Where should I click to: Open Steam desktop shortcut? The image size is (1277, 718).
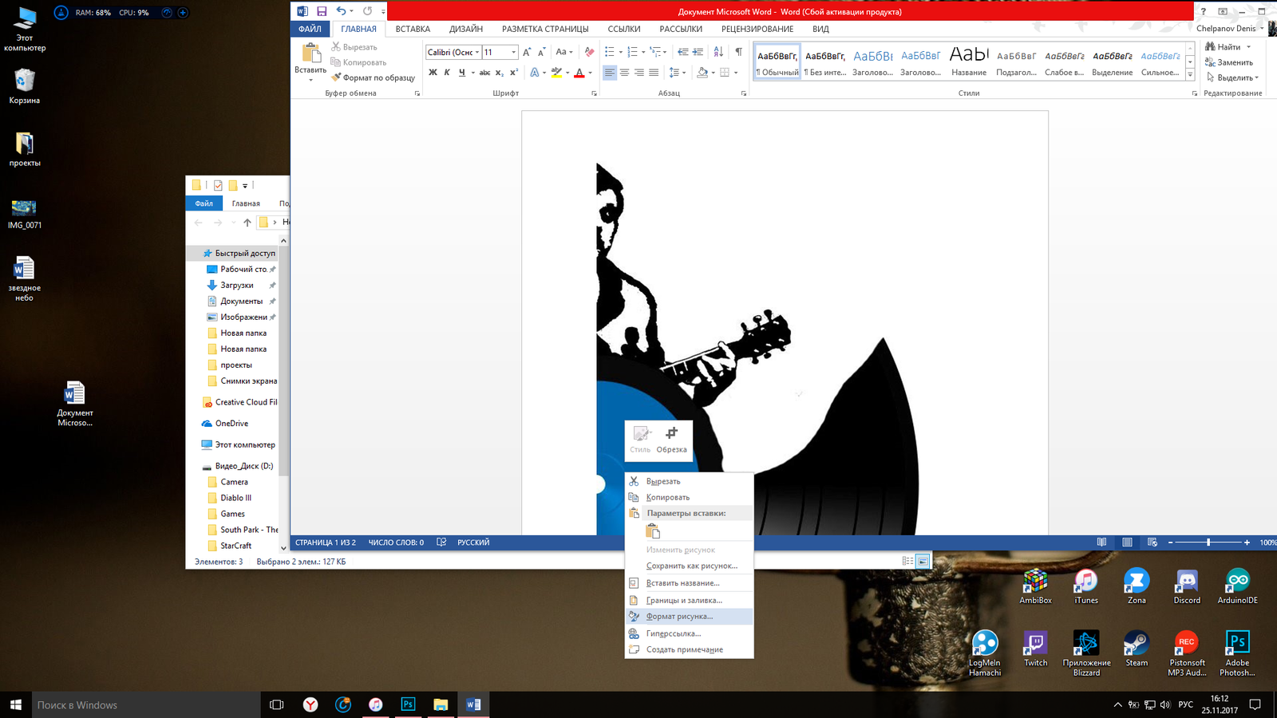[1137, 648]
